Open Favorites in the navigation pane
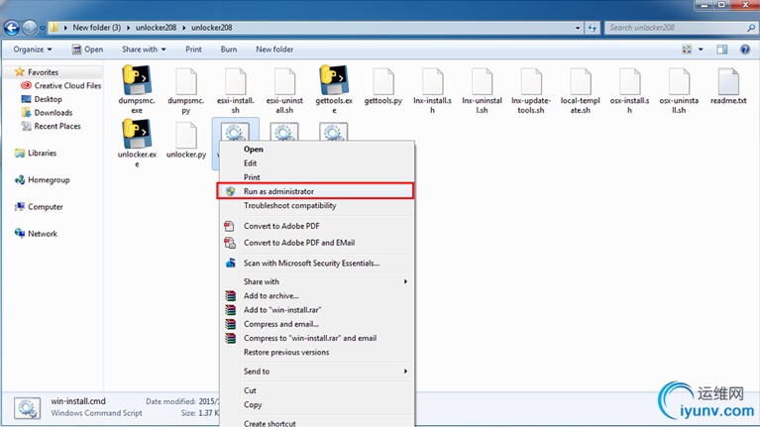 click(43, 72)
